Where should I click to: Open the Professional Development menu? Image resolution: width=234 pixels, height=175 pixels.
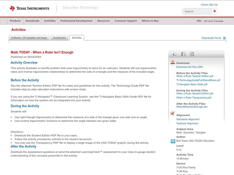(x=76, y=21)
